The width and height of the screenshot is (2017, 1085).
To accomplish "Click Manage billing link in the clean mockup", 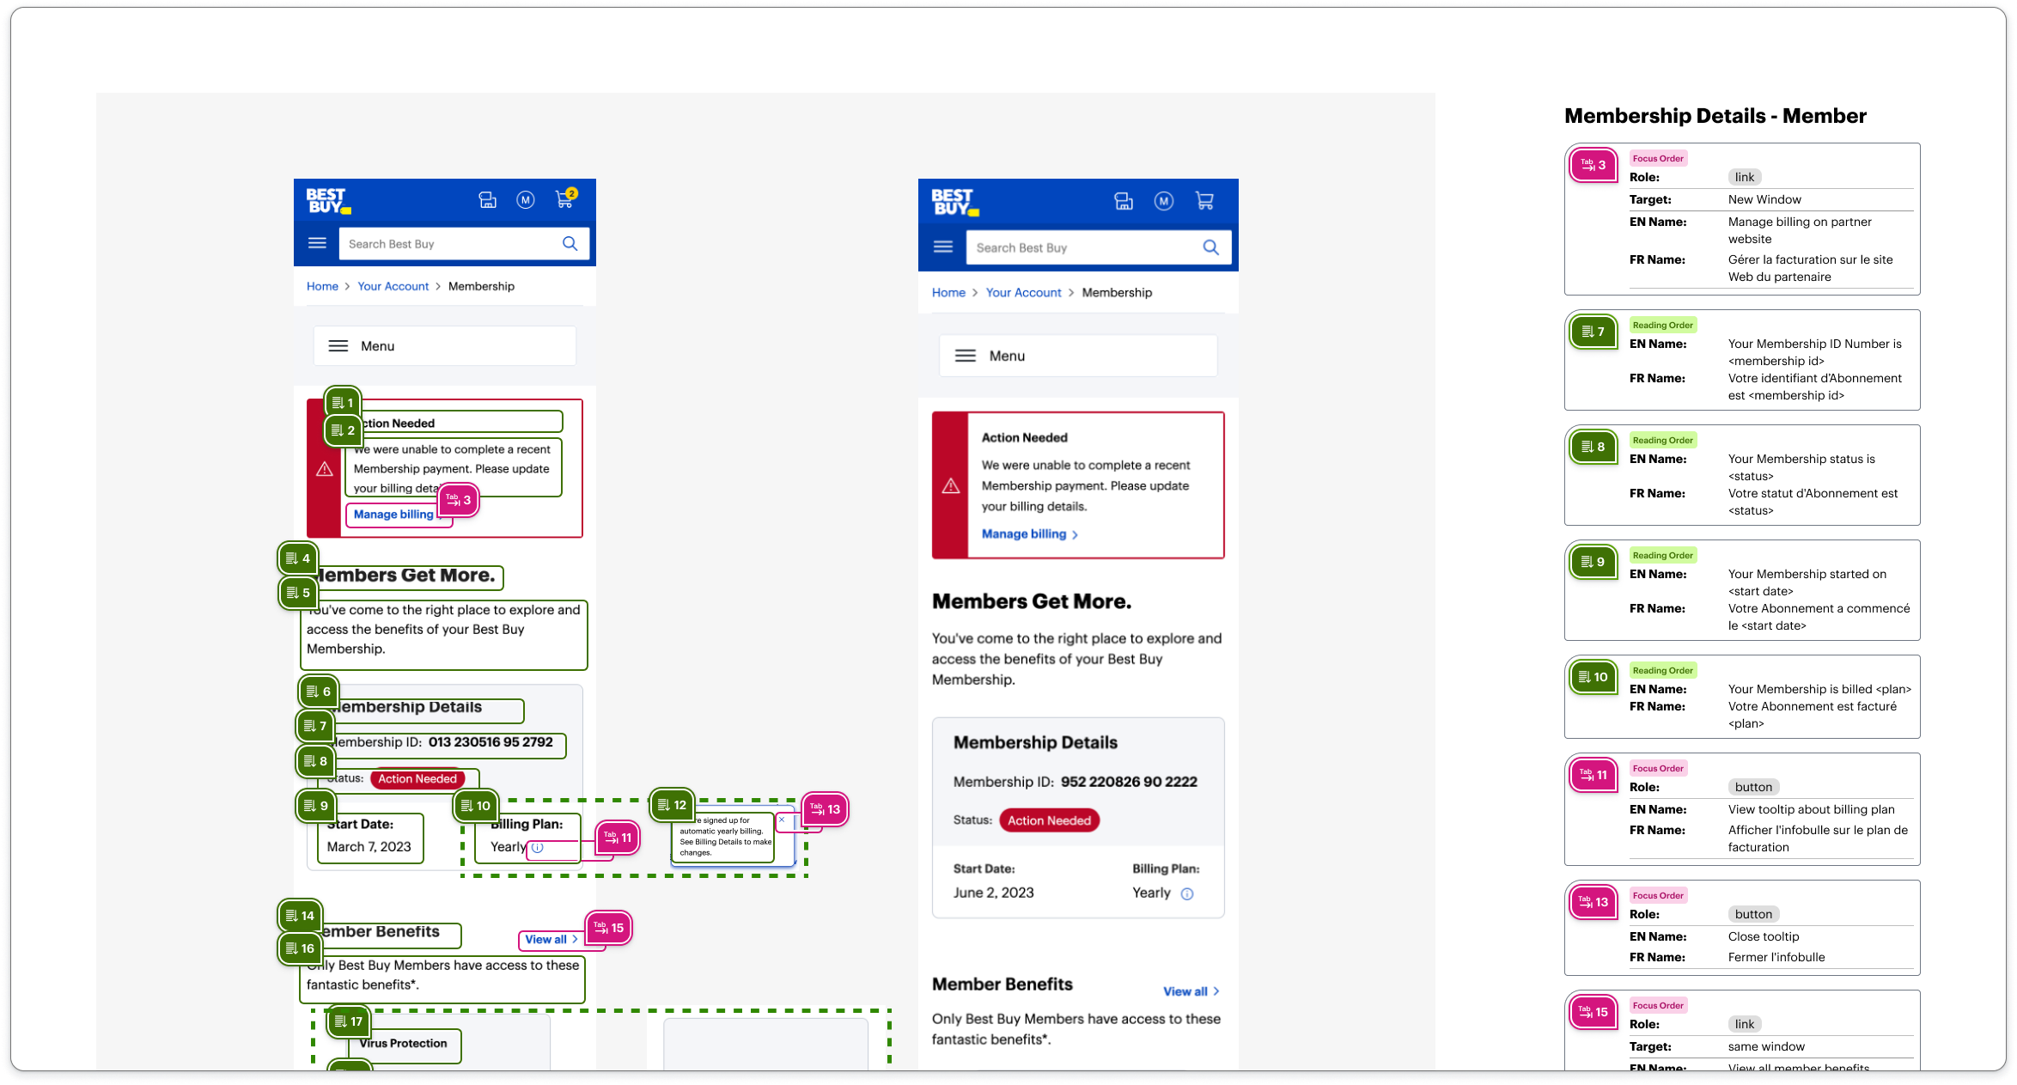I will click(1024, 534).
